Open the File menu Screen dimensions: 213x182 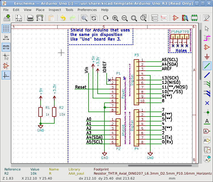6,10
